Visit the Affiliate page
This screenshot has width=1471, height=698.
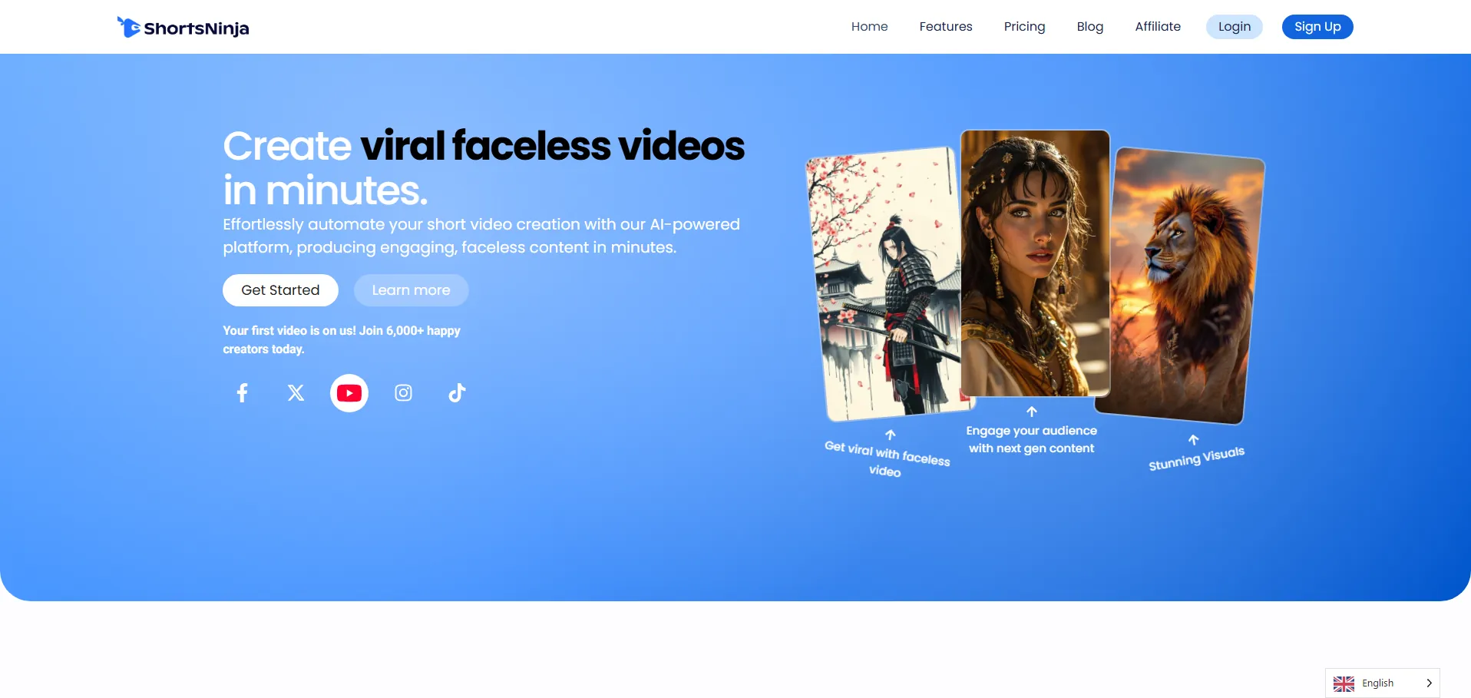[x=1157, y=27]
